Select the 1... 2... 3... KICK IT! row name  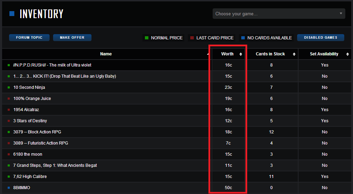click(x=65, y=76)
